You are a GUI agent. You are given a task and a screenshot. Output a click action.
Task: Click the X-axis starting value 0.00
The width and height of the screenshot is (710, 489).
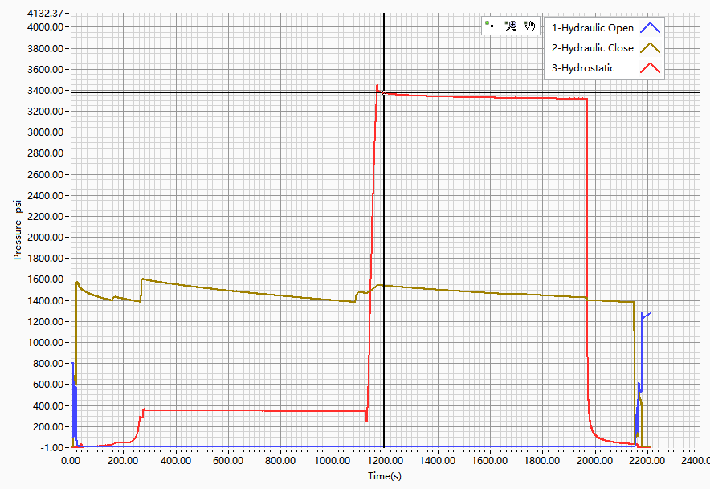click(x=72, y=461)
